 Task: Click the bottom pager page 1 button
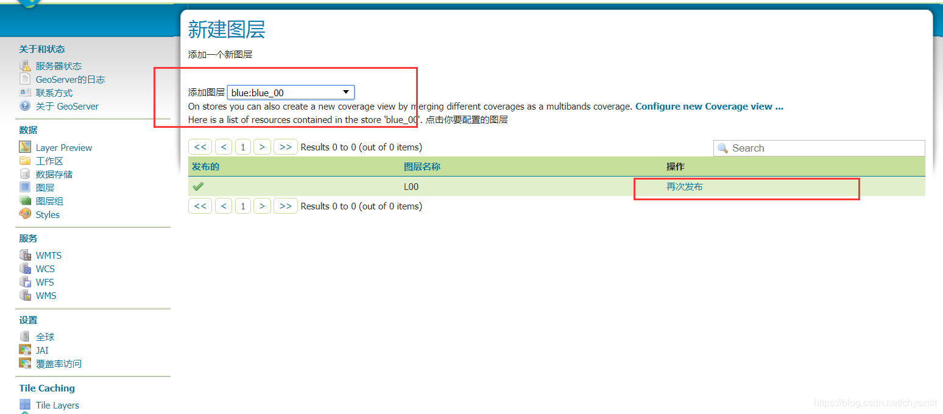click(243, 206)
